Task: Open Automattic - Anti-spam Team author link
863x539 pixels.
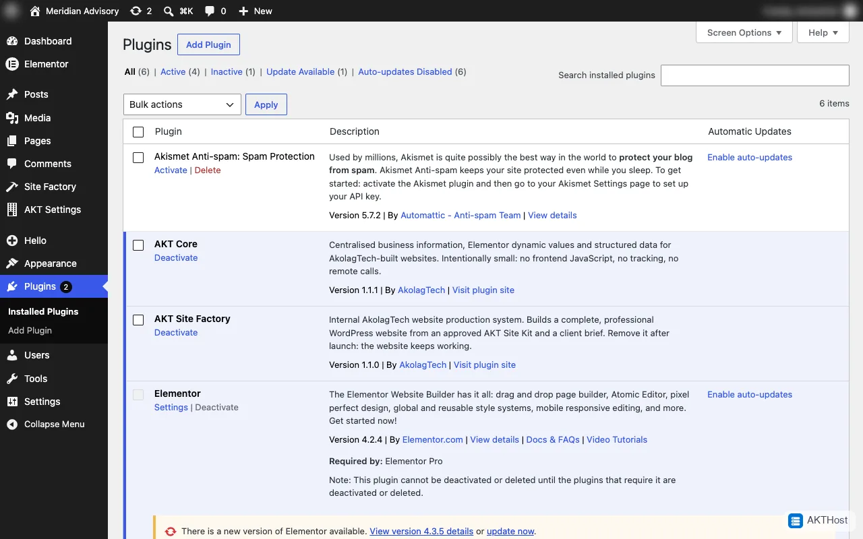Action: click(460, 215)
